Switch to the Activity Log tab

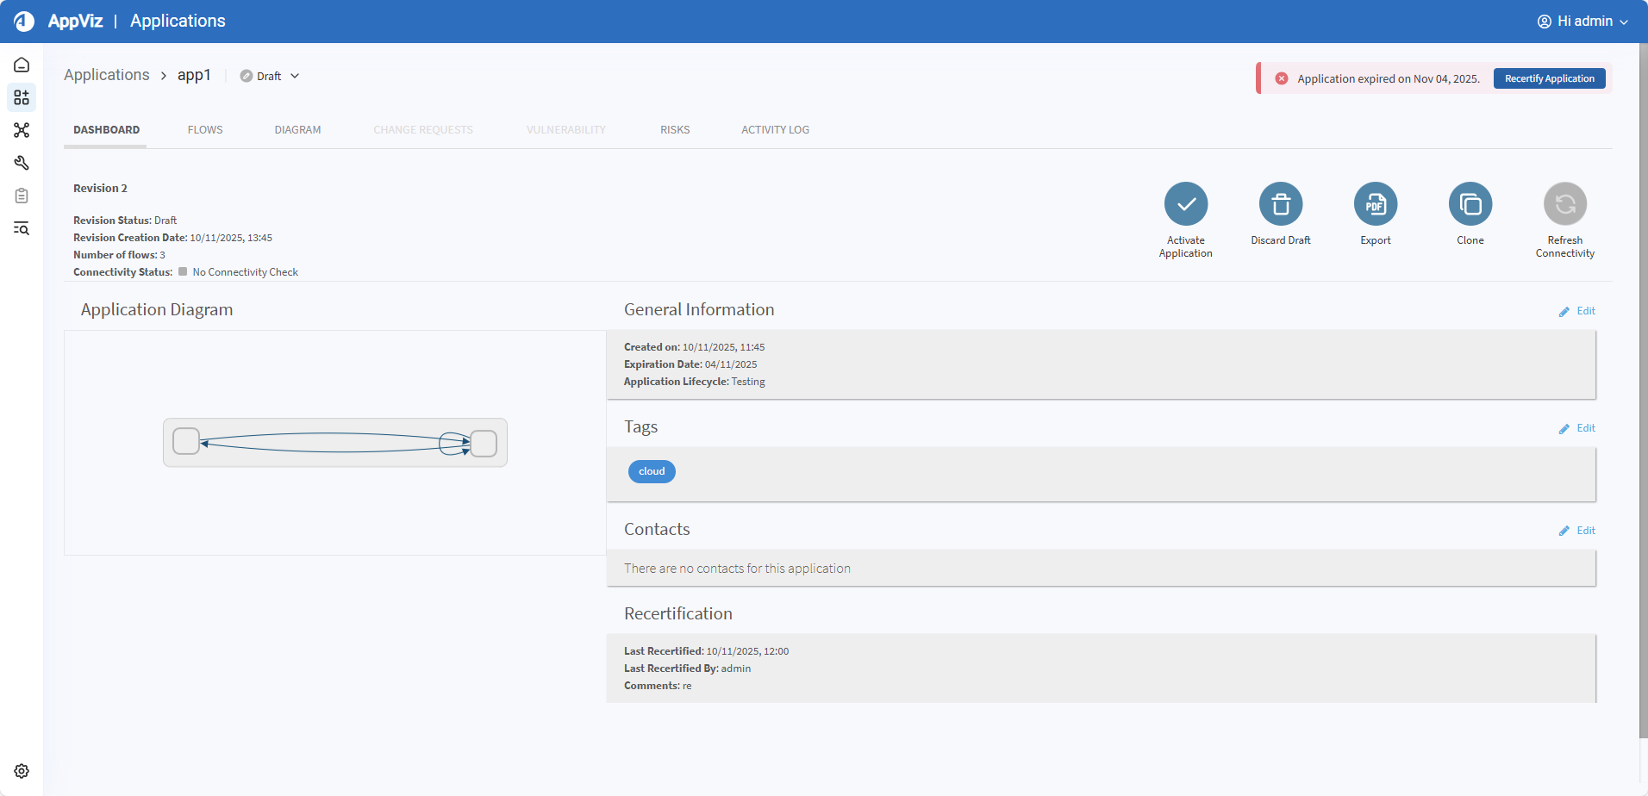click(775, 130)
